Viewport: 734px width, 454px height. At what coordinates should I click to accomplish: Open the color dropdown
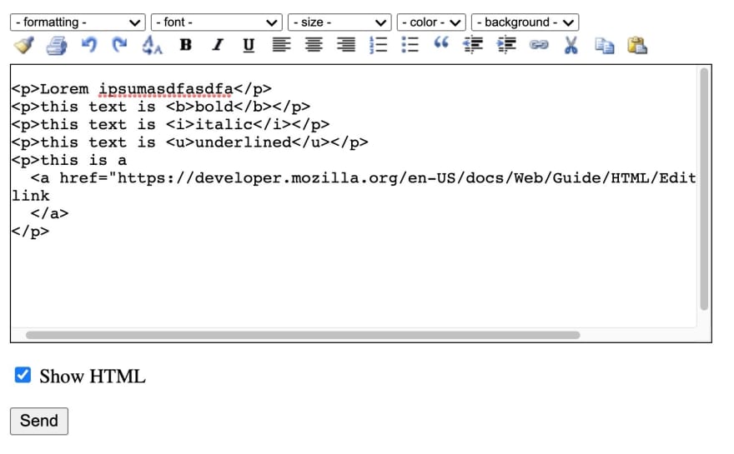tap(431, 22)
